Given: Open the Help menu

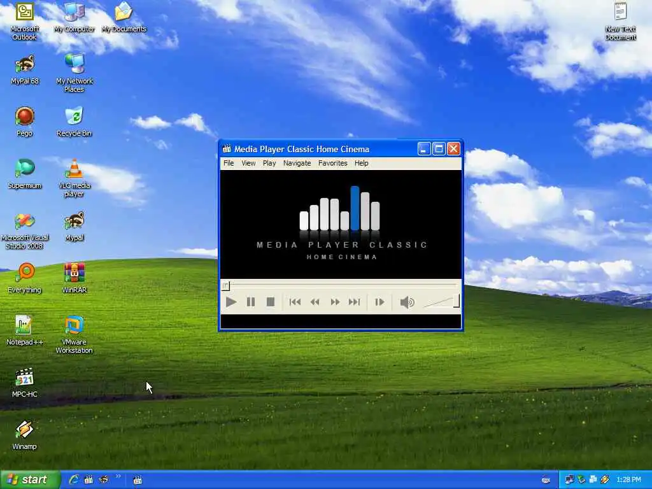Looking at the screenshot, I should tap(362, 163).
